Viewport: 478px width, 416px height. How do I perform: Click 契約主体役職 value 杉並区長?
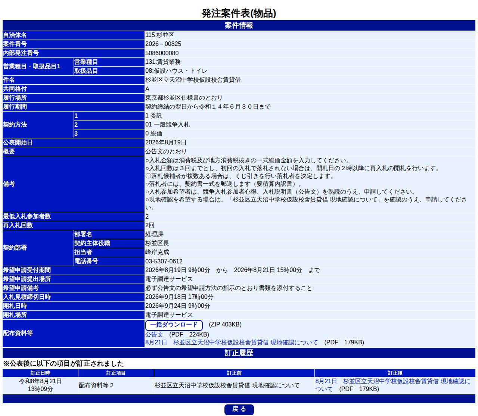tap(157, 243)
